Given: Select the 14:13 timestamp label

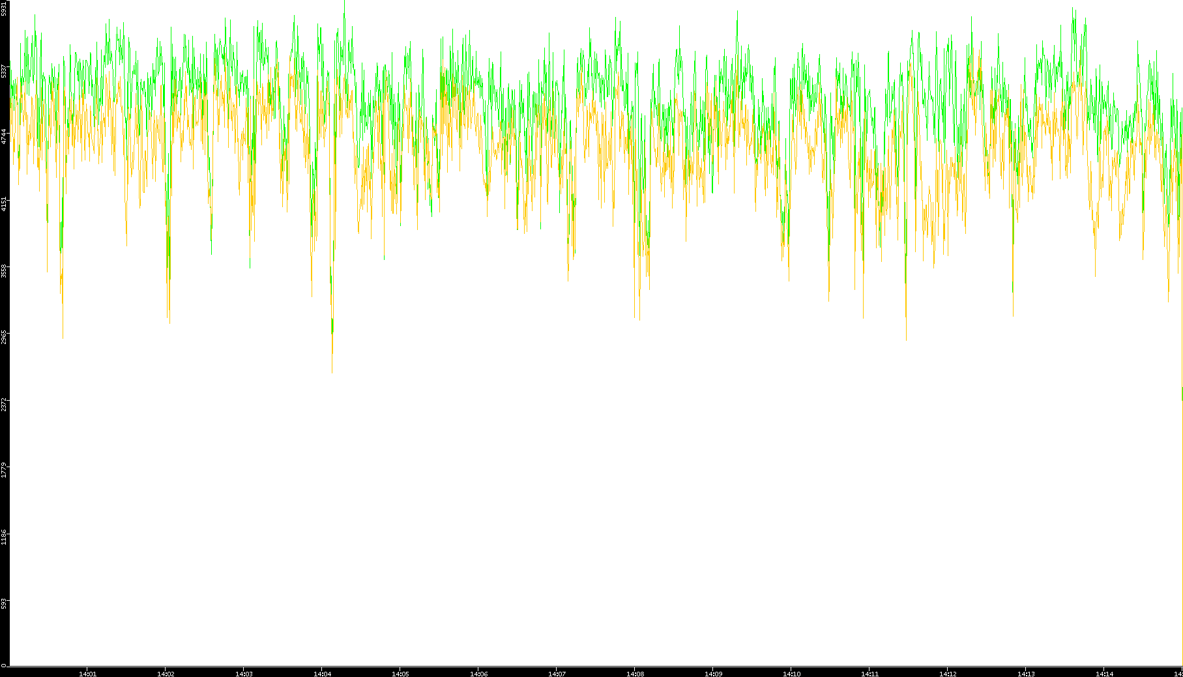Looking at the screenshot, I should (1026, 674).
